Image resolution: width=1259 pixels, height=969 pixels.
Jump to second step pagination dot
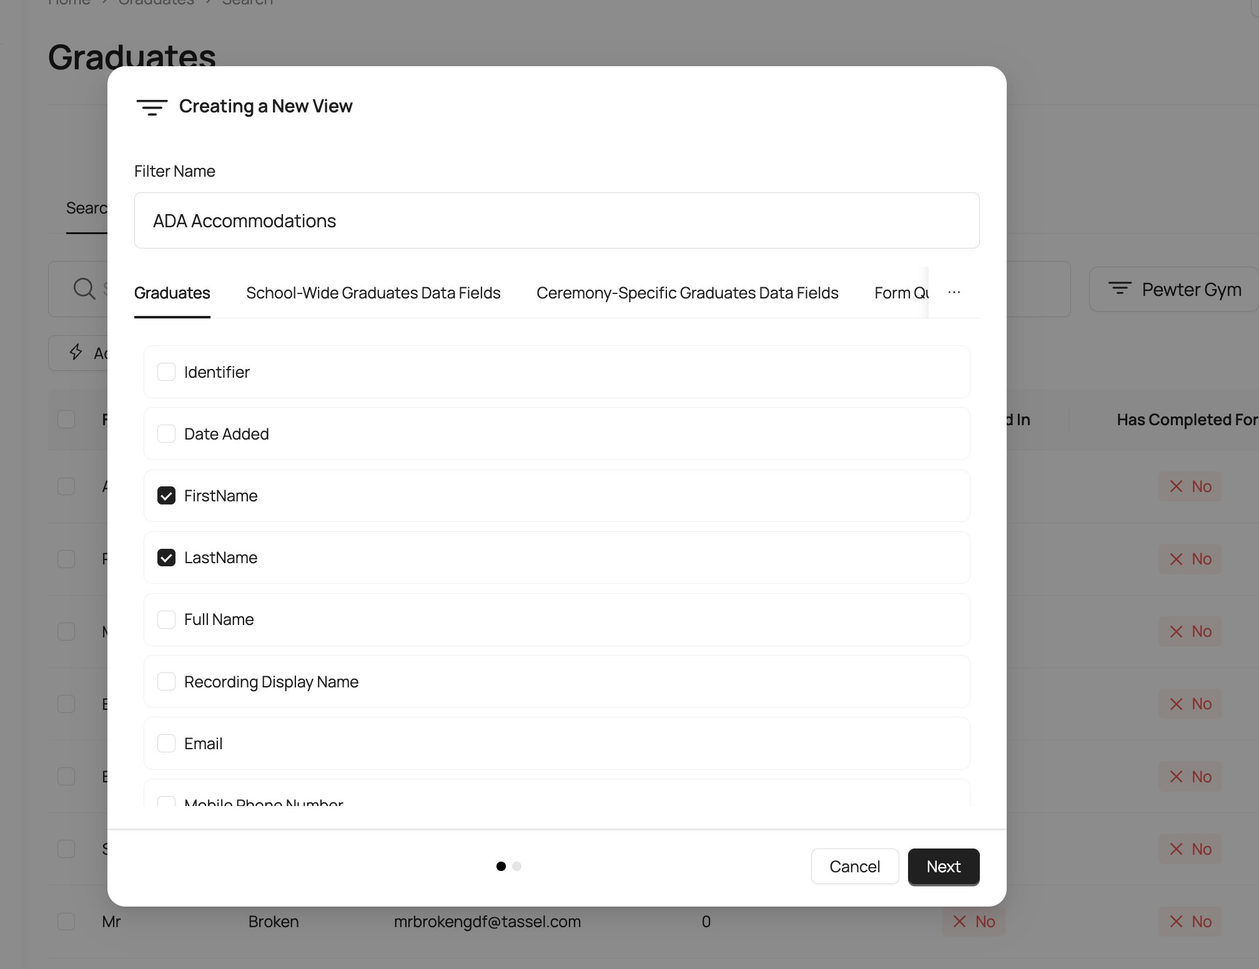click(516, 867)
